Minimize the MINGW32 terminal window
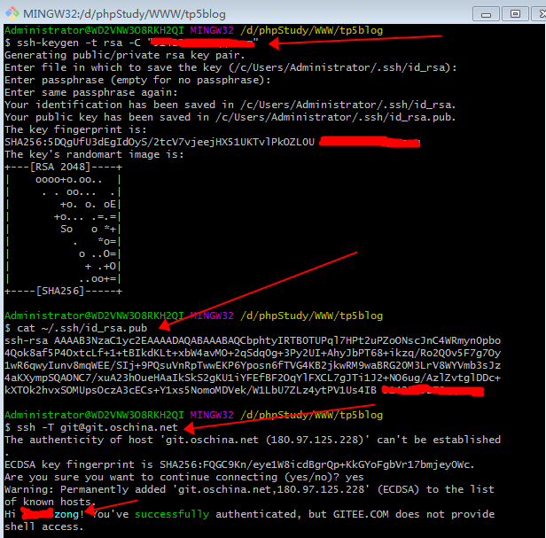The height and width of the screenshot is (538, 546). pos(486,14)
